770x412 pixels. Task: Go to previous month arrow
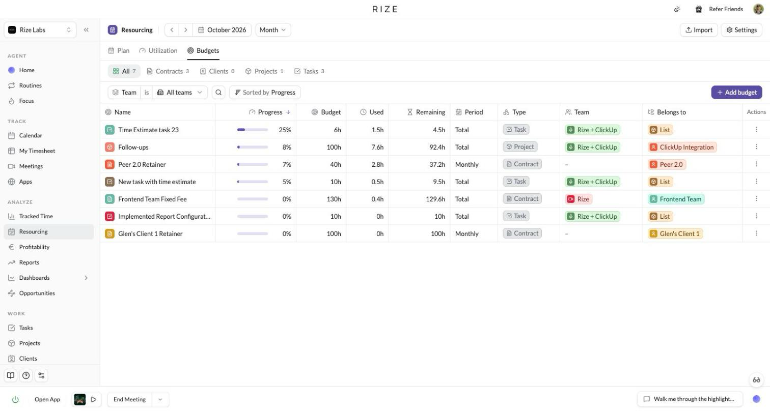pos(172,30)
